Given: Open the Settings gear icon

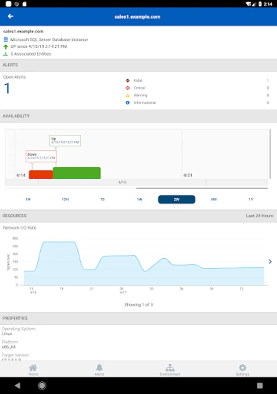Looking at the screenshot, I should pos(242,368).
